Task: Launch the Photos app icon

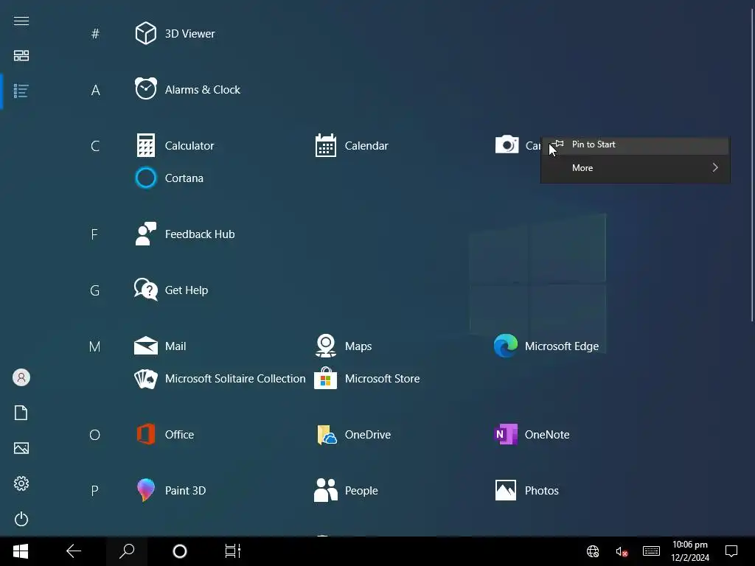Action: (x=506, y=490)
